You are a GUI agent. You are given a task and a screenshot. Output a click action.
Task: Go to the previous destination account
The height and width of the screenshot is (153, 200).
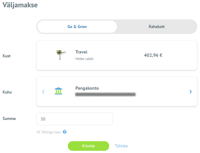point(43,92)
